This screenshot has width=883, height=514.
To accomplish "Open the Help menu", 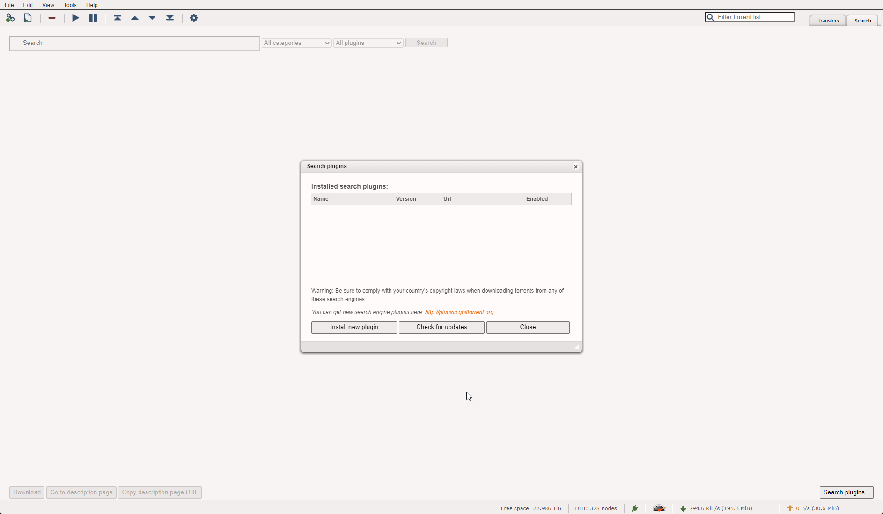I will (92, 5).
